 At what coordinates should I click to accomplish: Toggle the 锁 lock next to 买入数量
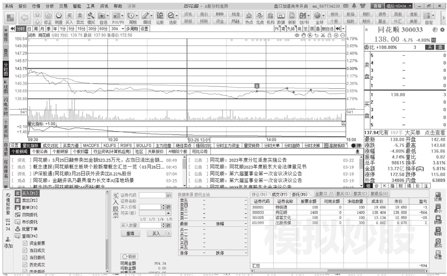(x=168, y=225)
